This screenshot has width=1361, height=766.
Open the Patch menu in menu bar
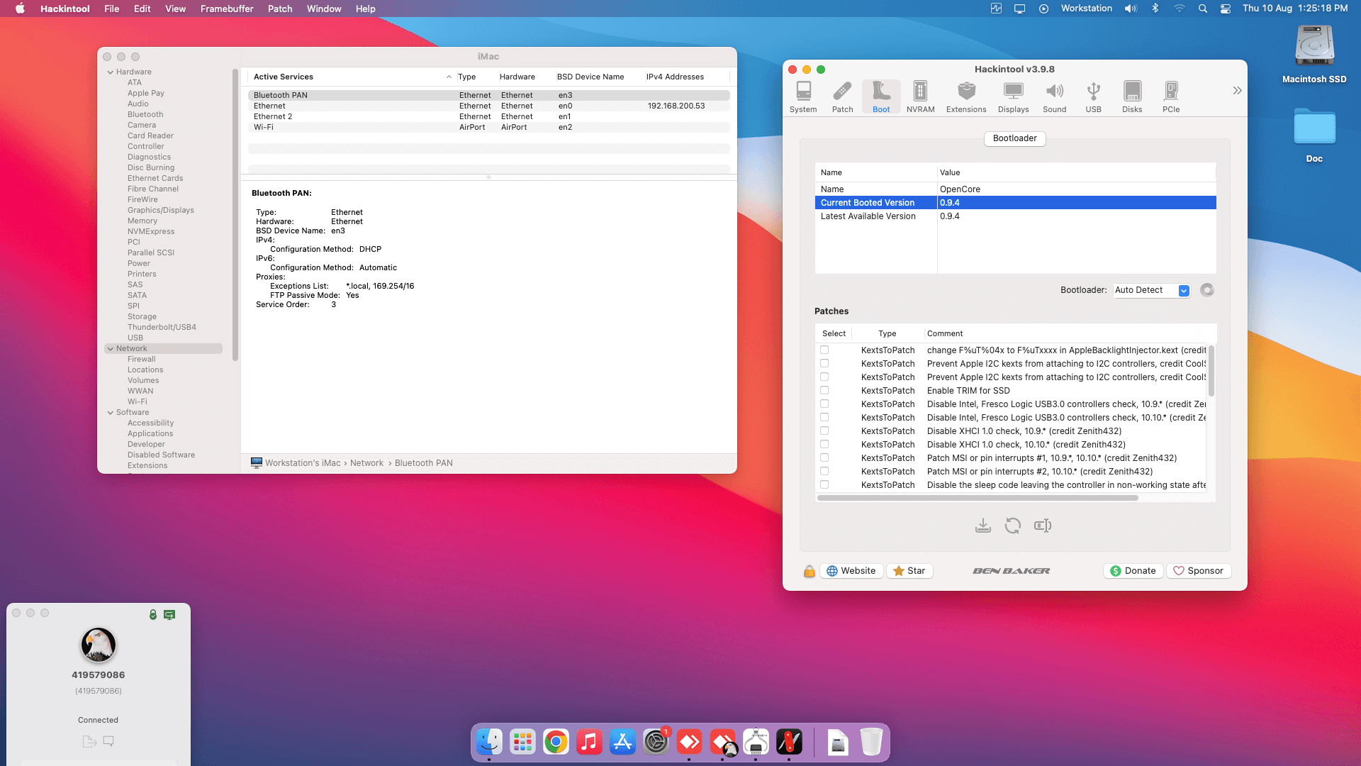(x=280, y=9)
